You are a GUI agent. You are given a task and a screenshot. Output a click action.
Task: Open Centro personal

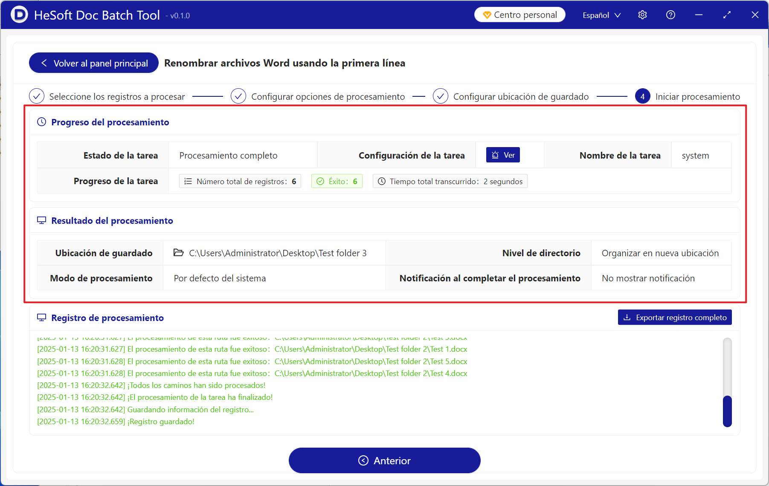click(519, 15)
